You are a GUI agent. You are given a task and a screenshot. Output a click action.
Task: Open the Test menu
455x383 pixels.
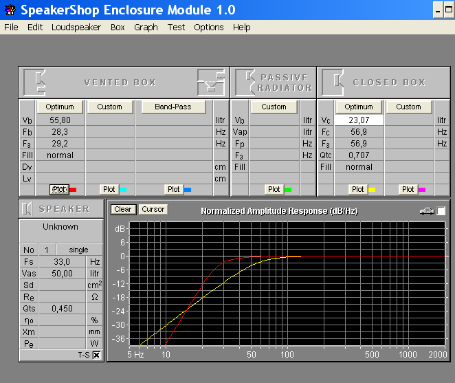click(x=176, y=28)
